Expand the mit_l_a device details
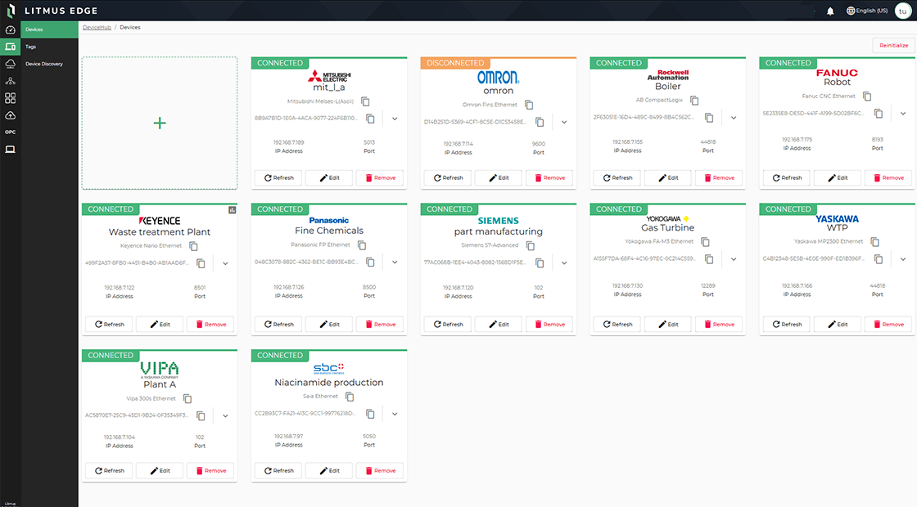The image size is (917, 507). click(395, 119)
